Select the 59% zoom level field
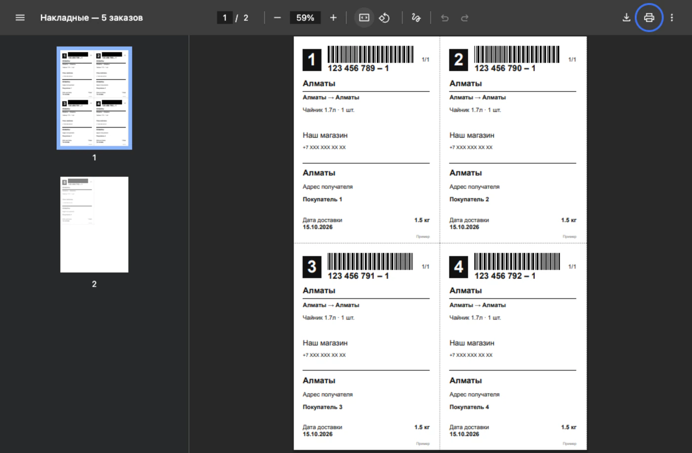Viewport: 692px width, 453px height. pos(305,18)
